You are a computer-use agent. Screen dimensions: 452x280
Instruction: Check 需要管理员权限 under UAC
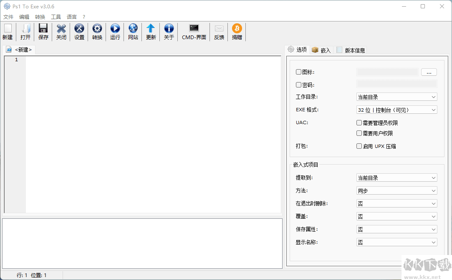(x=359, y=122)
